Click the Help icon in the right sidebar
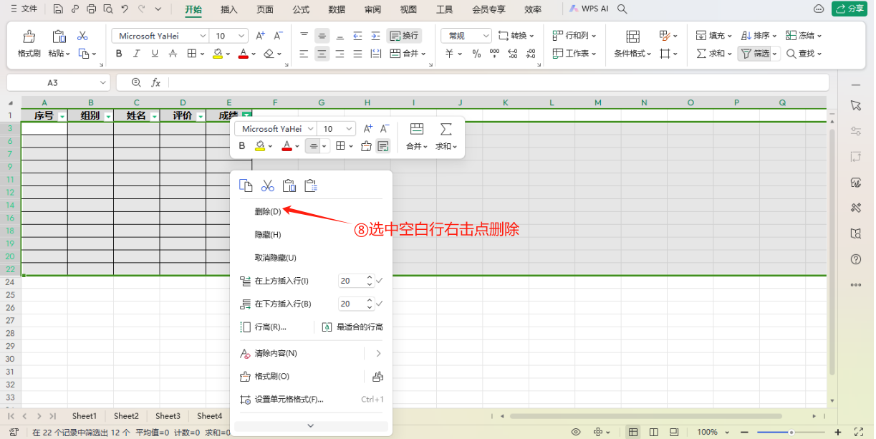This screenshot has width=876, height=439. point(855,259)
